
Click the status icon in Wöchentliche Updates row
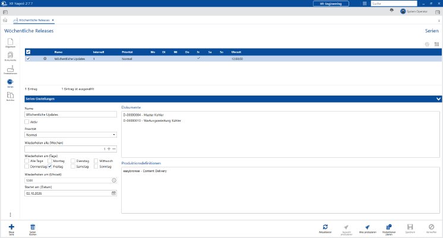coord(45,59)
